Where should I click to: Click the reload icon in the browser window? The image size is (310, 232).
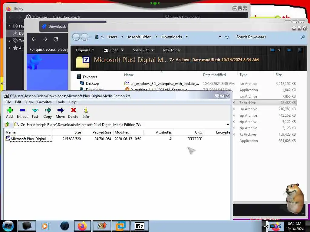(x=56, y=39)
